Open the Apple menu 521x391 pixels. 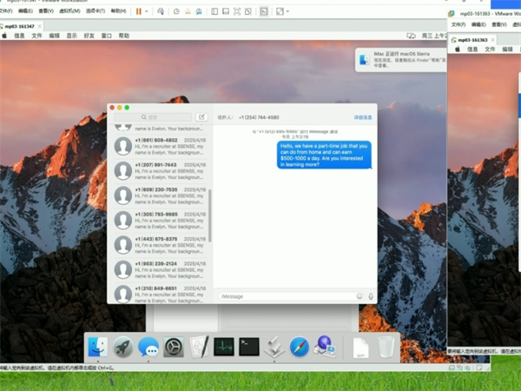[4, 36]
